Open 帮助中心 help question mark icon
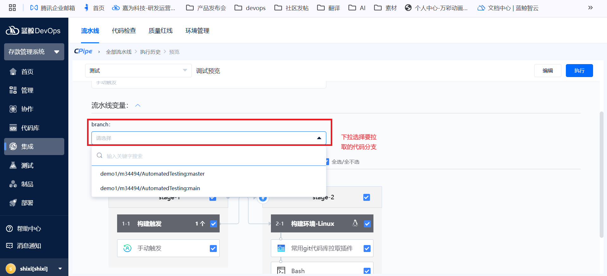The image size is (607, 276). coord(9,229)
